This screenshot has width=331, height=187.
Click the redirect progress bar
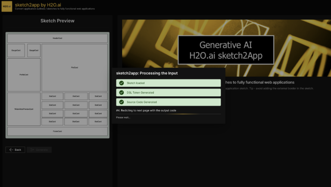pos(169,114)
